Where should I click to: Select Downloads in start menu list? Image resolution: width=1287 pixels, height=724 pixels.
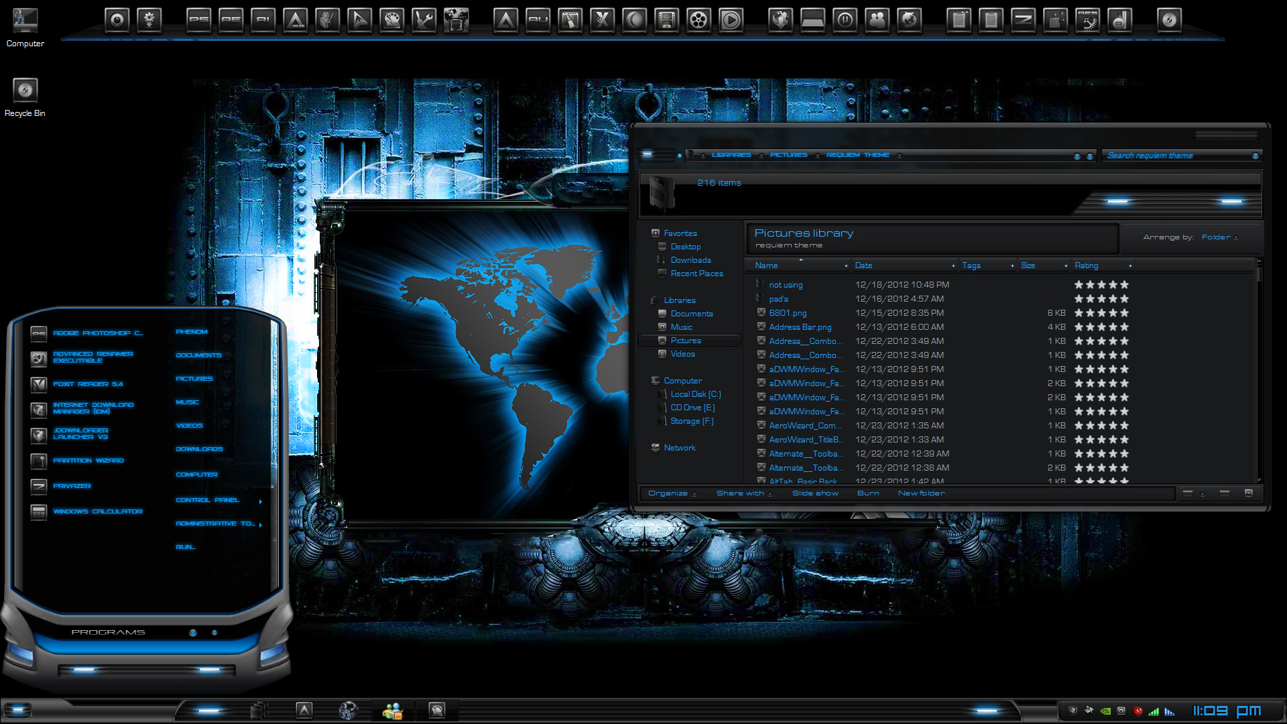(199, 449)
